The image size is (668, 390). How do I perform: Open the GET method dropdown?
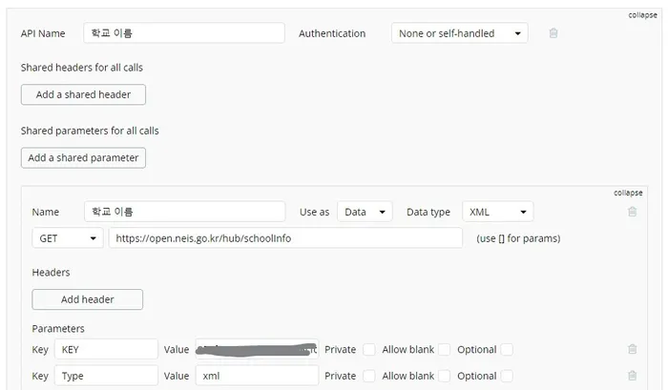[x=67, y=238]
